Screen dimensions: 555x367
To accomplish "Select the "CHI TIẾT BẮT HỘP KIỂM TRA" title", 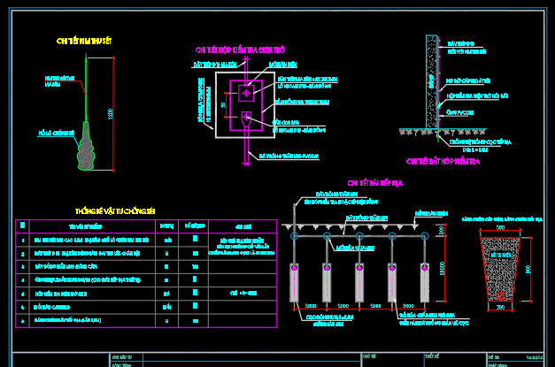I will coord(443,162).
